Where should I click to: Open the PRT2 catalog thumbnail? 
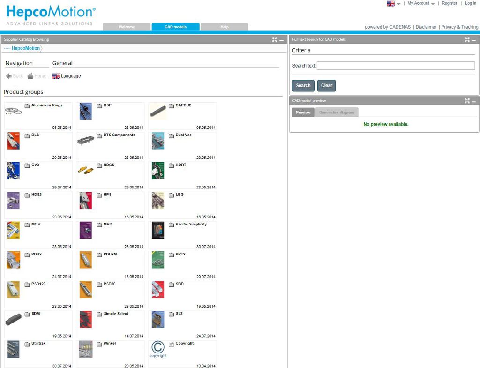(158, 260)
